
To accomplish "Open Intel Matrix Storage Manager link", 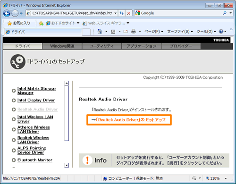I will 36,91.
